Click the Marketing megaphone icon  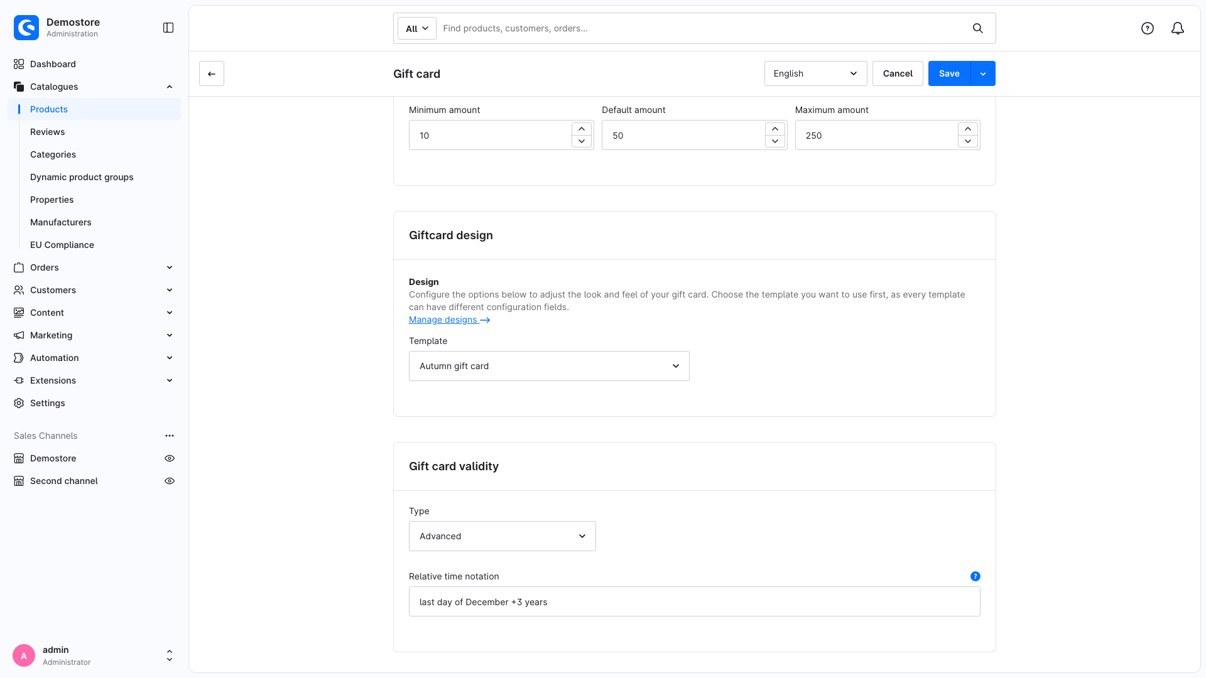click(x=19, y=335)
